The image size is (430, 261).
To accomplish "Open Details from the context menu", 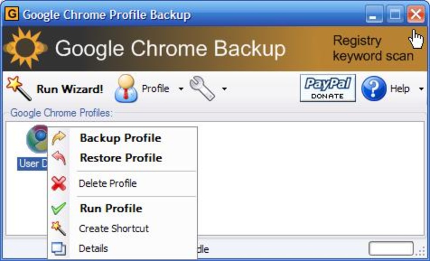I will pos(93,249).
